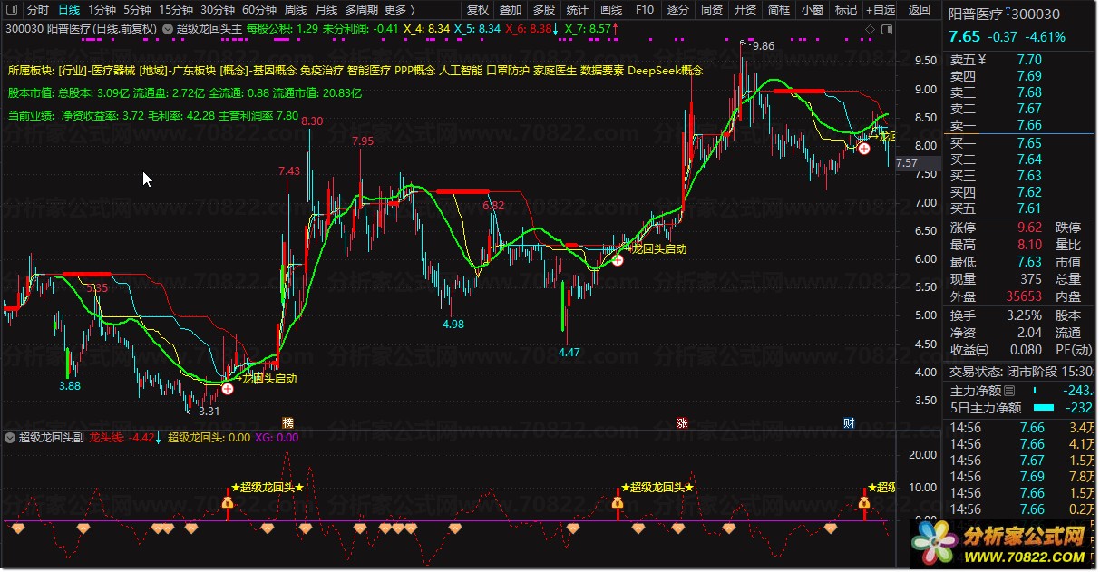The width and height of the screenshot is (1100, 572).
Task: Click the 阳普医疗 stock name in quote panel
Action: (975, 15)
